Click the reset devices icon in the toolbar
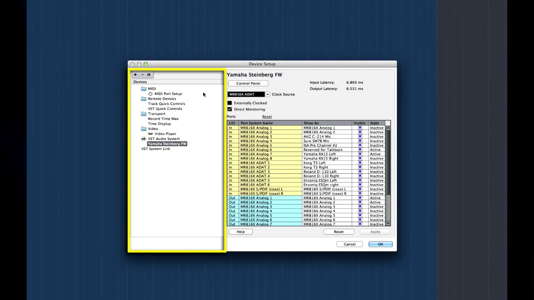This screenshot has height=300, width=534. click(x=149, y=74)
